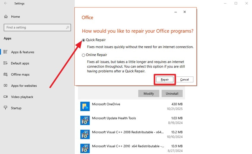
Task: Click the 8/19/2024 install date
Action: point(175,123)
